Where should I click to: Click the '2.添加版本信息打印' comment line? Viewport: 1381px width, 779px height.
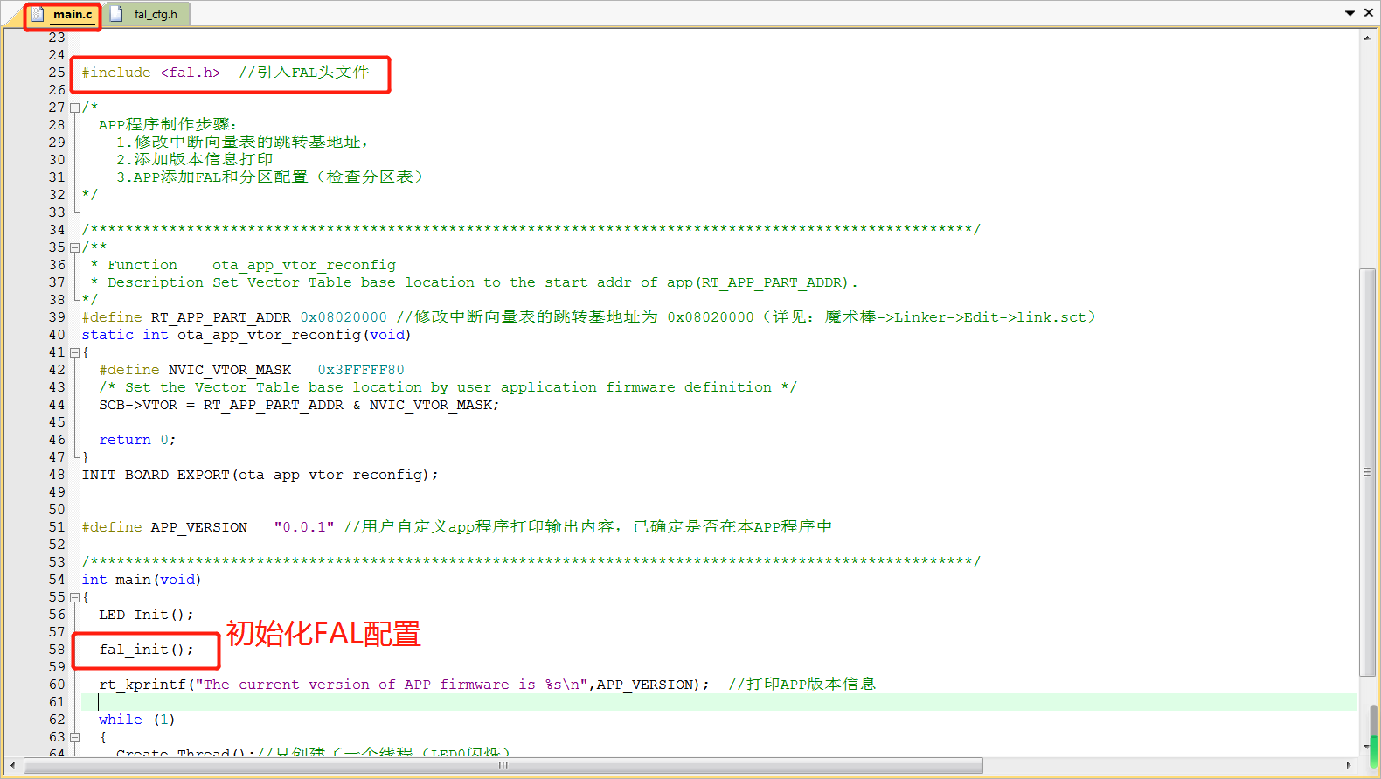[x=195, y=160]
